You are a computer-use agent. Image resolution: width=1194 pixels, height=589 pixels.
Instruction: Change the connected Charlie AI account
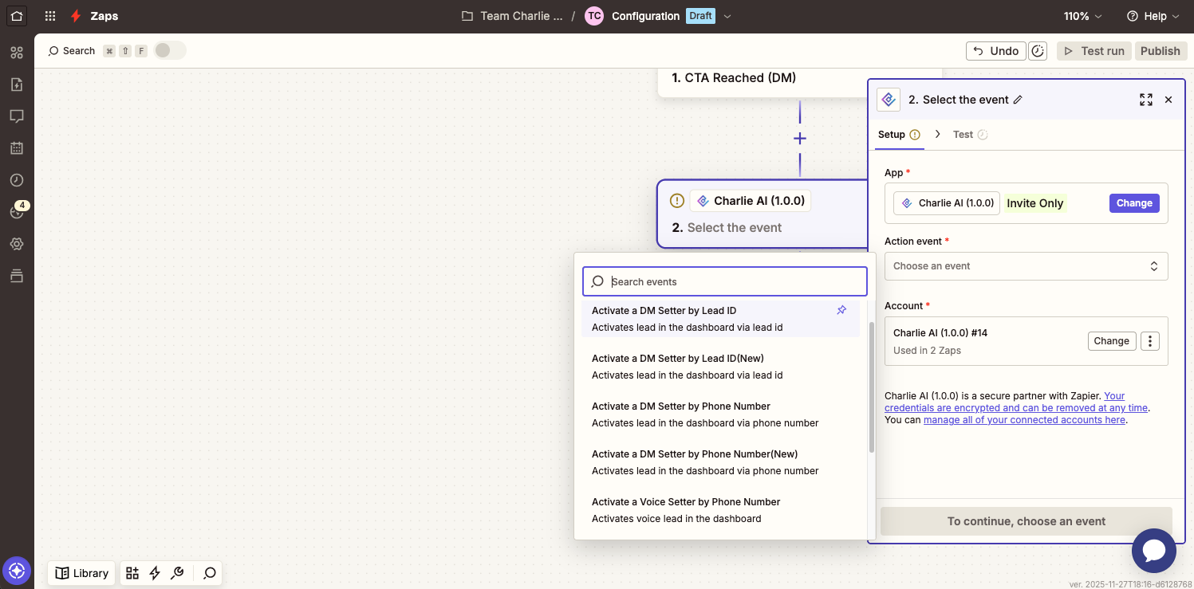point(1111,341)
